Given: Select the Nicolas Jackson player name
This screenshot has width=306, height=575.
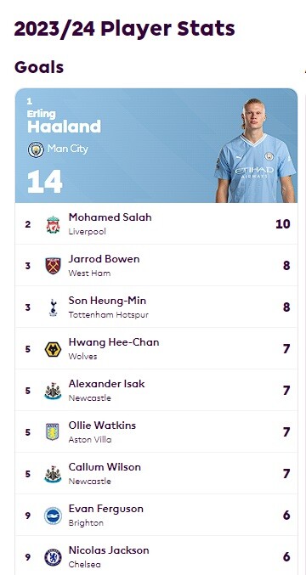Looking at the screenshot, I should (109, 550).
